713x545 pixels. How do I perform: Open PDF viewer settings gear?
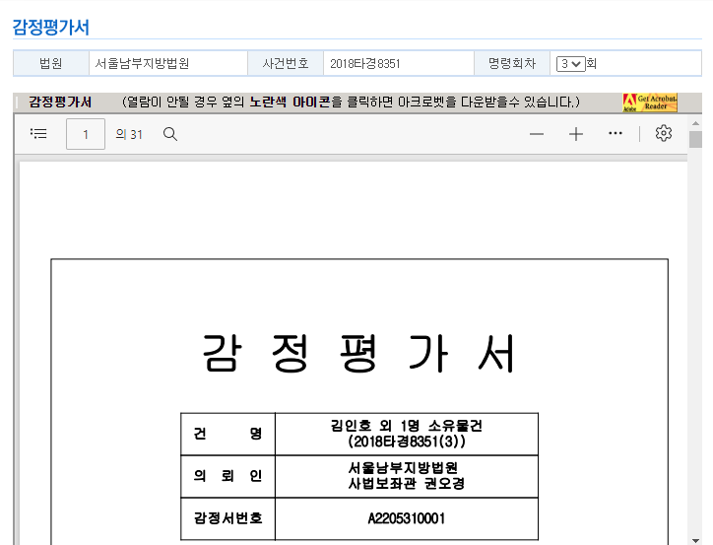[664, 133]
